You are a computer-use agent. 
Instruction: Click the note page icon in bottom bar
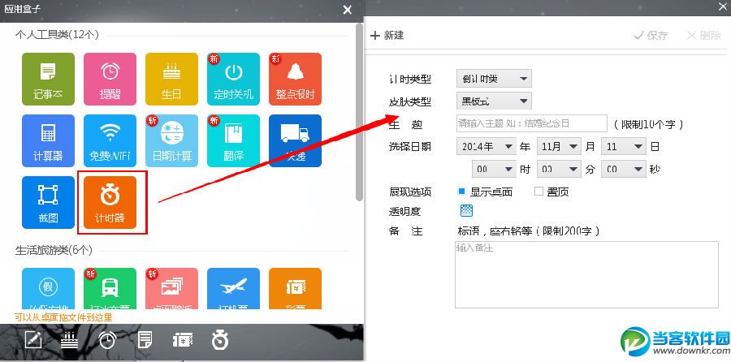point(145,341)
